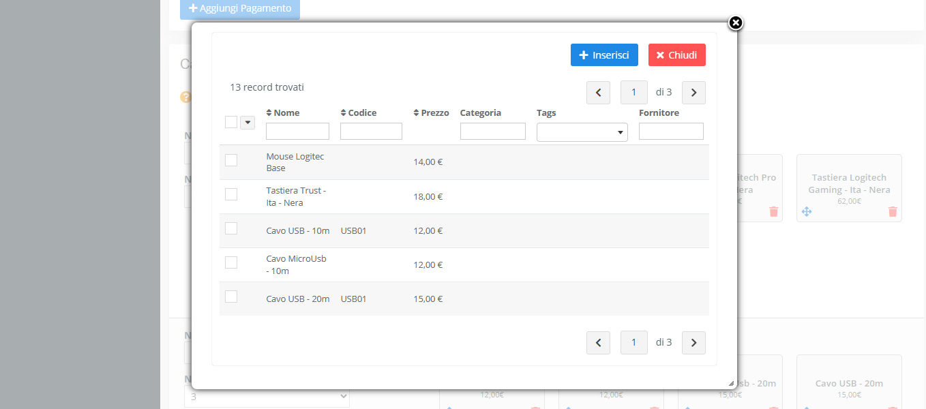This screenshot has height=409, width=926.
Task: Open the background dropdown showing value 3
Action: tap(267, 397)
